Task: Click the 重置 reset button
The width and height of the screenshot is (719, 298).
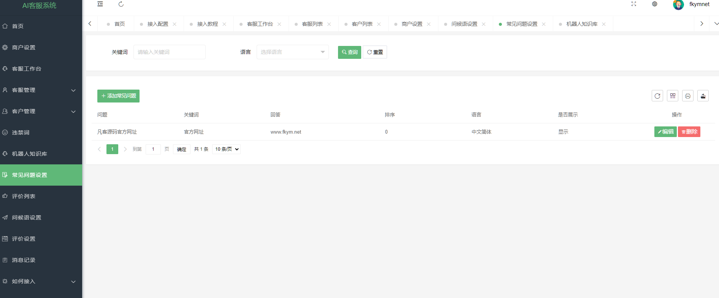Action: point(375,52)
